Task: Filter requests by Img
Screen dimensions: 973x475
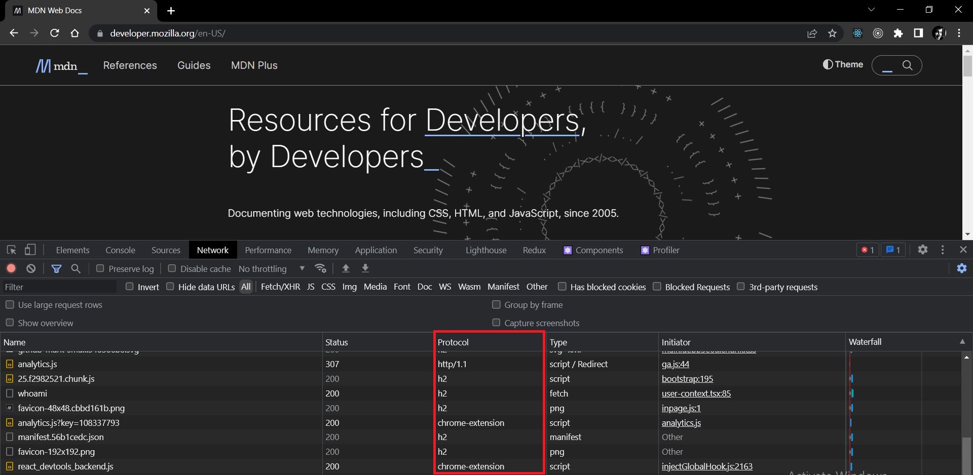Action: coord(349,287)
